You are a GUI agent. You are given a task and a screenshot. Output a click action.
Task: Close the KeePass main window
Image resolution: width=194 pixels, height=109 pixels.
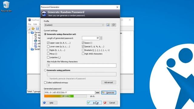[x=130, y=20]
